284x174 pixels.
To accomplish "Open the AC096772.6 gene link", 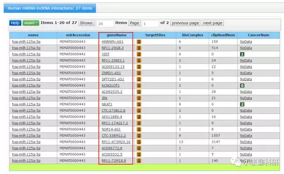I will 112,148.
